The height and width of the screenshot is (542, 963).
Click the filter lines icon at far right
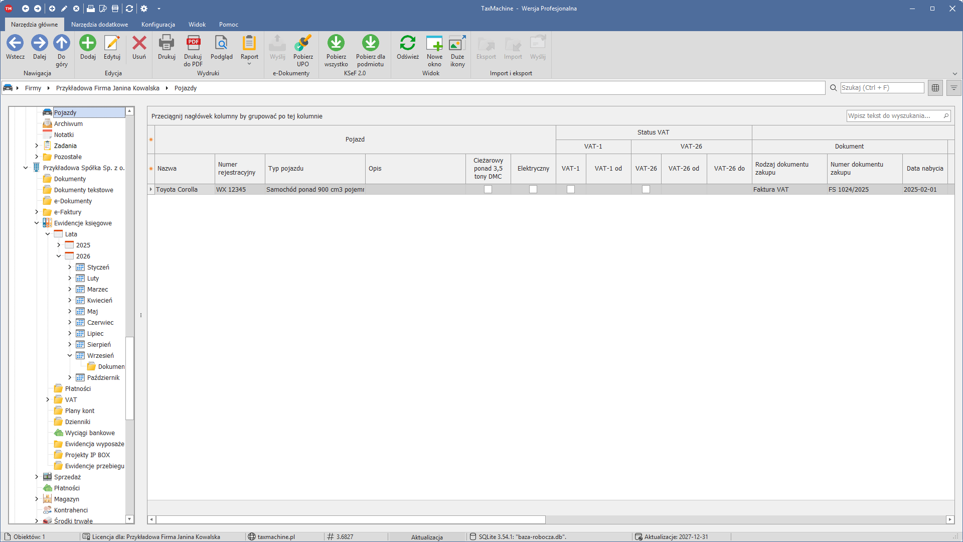tap(954, 88)
